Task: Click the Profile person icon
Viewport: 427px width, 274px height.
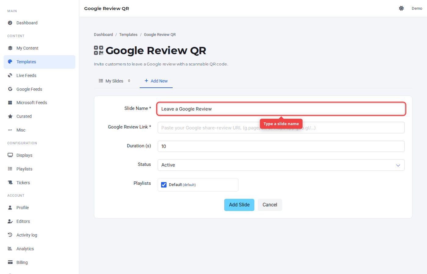Action: click(x=10, y=207)
